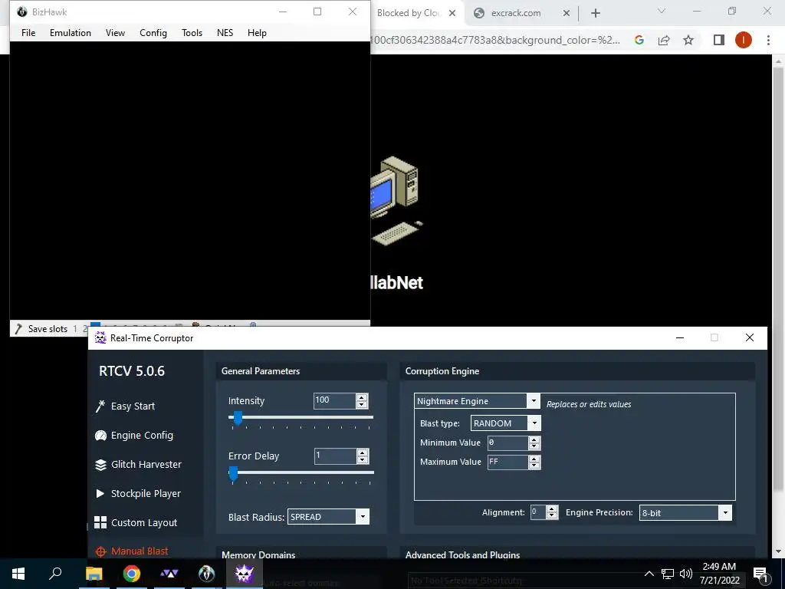Viewport: 785px width, 589px height.
Task: Click the Alignment value field
Action: 538,512
